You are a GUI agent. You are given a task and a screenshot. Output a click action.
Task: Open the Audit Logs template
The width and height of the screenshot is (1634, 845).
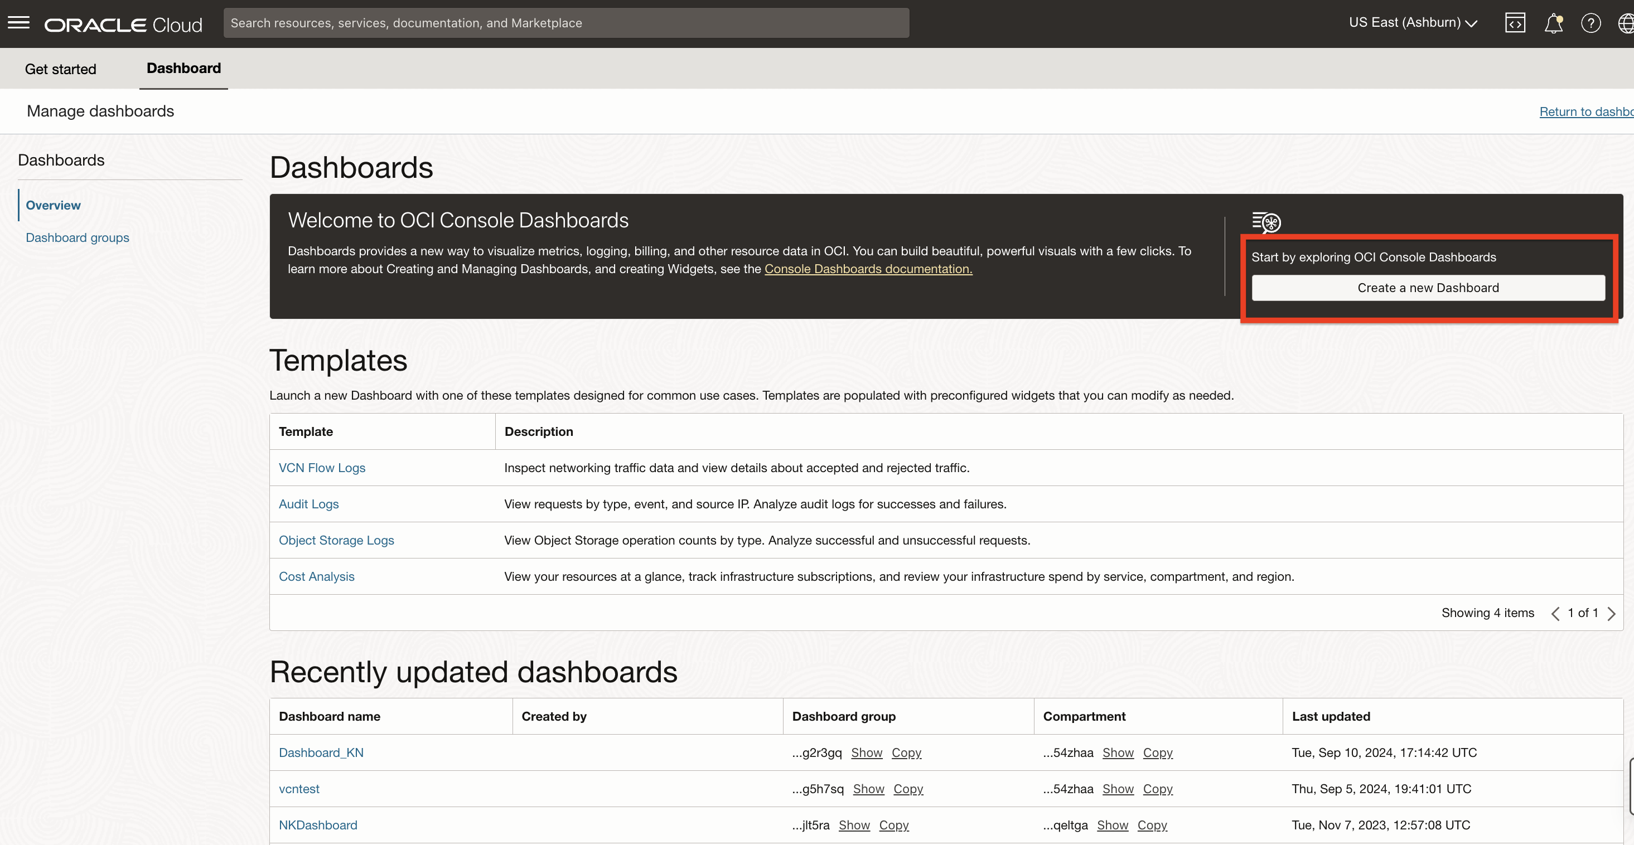(309, 503)
